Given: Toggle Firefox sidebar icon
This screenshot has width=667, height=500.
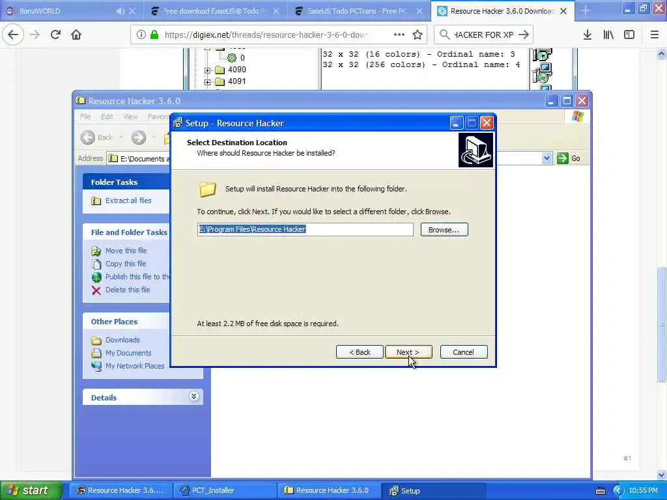Looking at the screenshot, I should pyautogui.click(x=629, y=35).
